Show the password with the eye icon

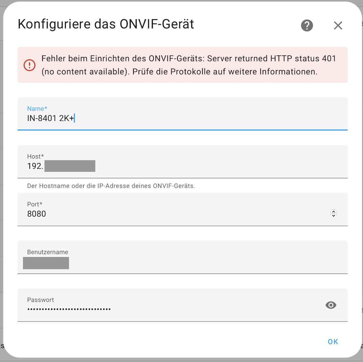click(x=331, y=305)
